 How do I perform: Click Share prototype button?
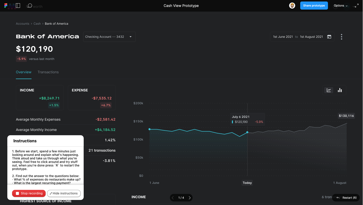point(314,6)
